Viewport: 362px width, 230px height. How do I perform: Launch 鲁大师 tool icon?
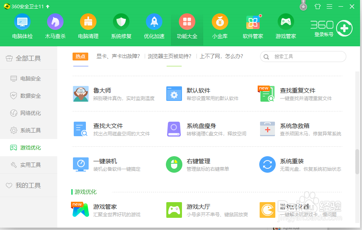tap(81, 94)
